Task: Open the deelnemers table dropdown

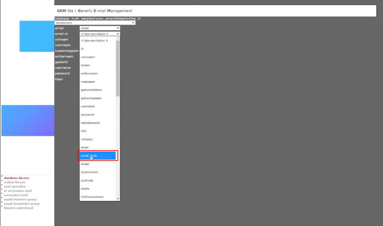Action: 95,23
